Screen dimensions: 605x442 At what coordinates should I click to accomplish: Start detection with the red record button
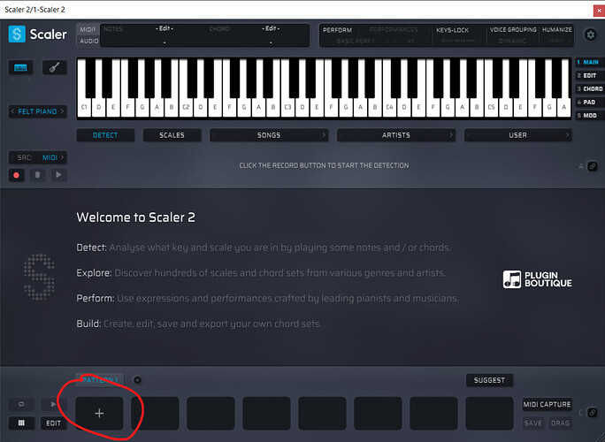point(16,175)
